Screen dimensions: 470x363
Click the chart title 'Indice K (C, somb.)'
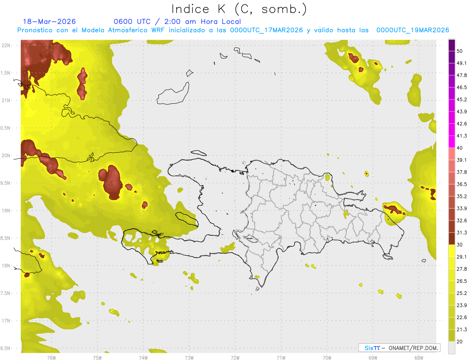(x=239, y=9)
